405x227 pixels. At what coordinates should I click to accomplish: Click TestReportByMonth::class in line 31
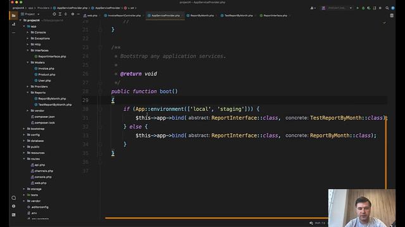[346, 118]
